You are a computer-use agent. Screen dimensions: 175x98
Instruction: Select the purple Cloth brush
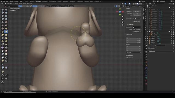[2, 48]
